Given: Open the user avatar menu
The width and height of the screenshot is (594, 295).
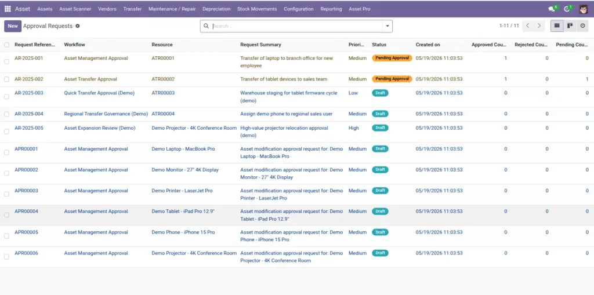Looking at the screenshot, I should point(583,9).
